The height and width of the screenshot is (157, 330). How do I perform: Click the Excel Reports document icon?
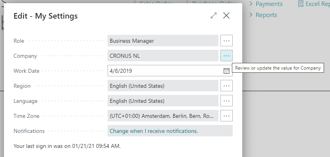pos(301,4)
